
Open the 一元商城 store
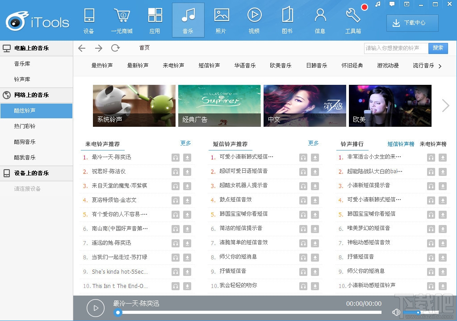coord(122,20)
